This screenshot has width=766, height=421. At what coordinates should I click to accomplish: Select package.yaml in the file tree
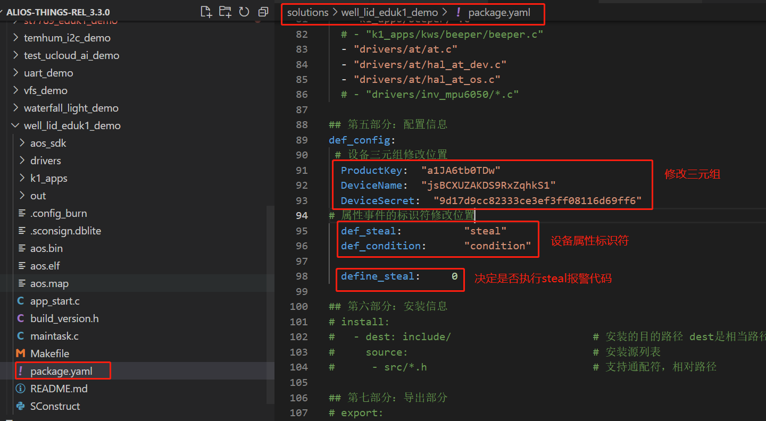pos(137,371)
